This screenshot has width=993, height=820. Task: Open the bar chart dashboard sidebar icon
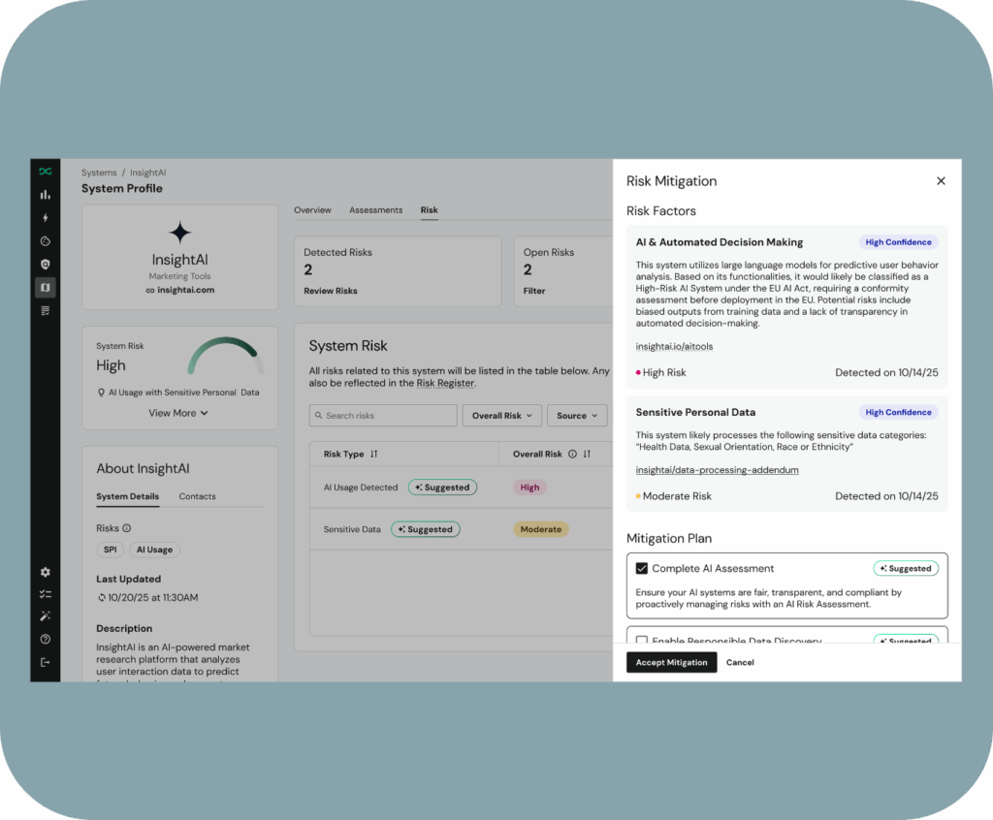45,195
